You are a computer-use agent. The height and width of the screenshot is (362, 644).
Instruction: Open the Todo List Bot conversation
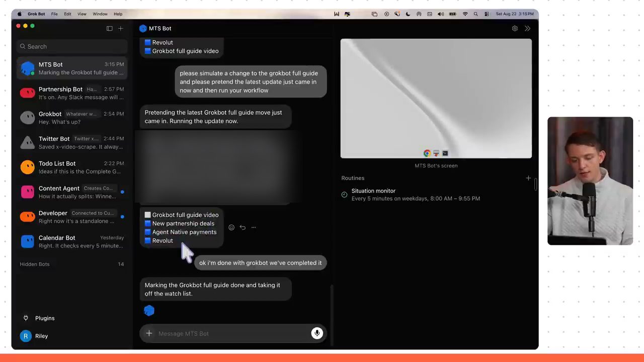(x=72, y=167)
